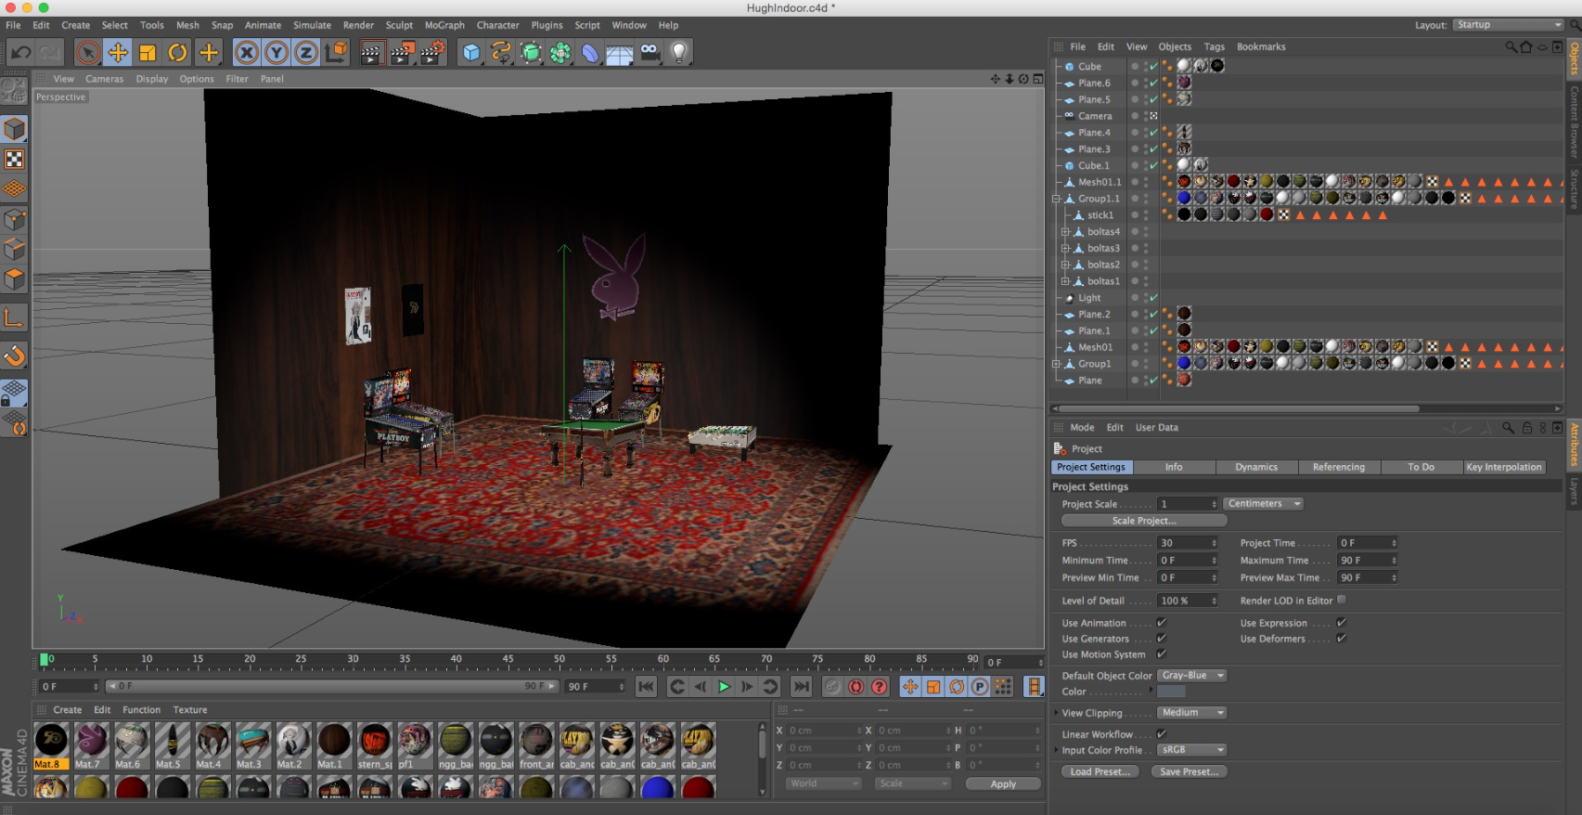1582x815 pixels.
Task: Click Render to Picture Viewer icon
Action: pyautogui.click(x=402, y=53)
